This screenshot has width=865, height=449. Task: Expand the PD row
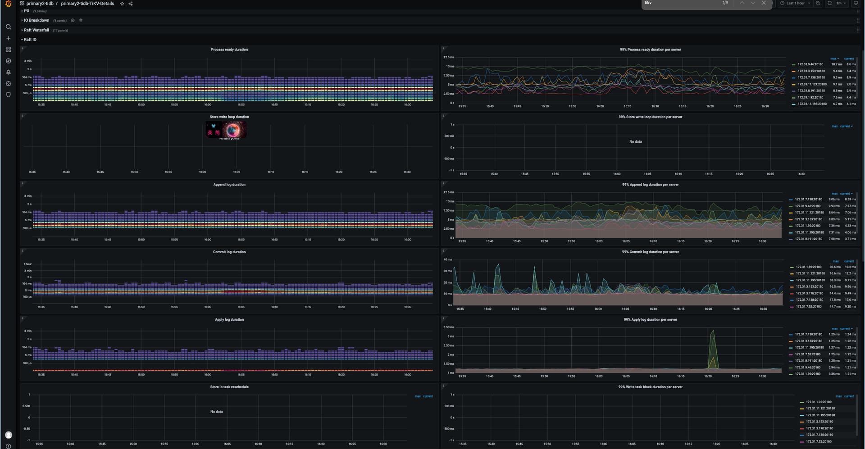coord(26,11)
